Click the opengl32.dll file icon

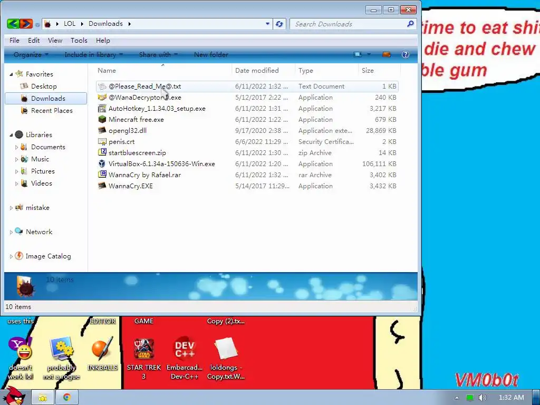[x=102, y=131]
